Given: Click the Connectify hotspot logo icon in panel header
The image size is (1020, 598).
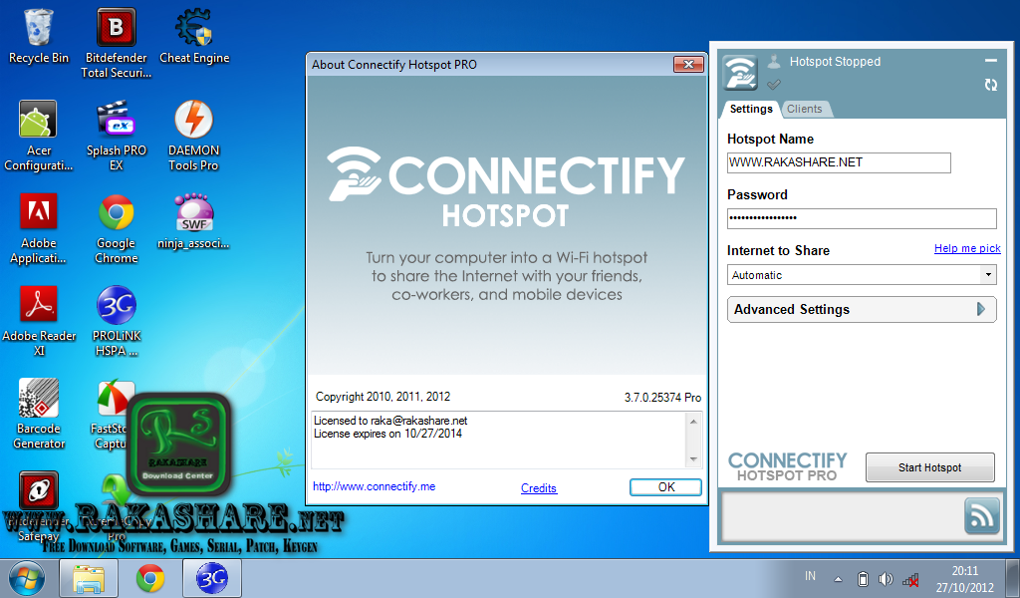Looking at the screenshot, I should tap(740, 73).
